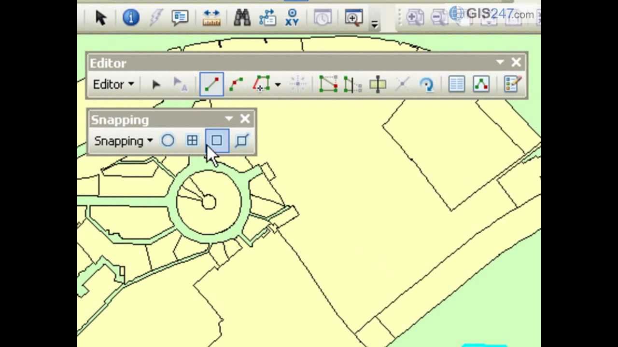Click the Edit Vertices tool
Viewport: 618px width, 347px height.
pos(328,84)
